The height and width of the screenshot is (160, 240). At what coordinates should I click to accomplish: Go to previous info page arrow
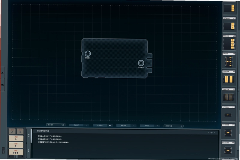click(208, 133)
